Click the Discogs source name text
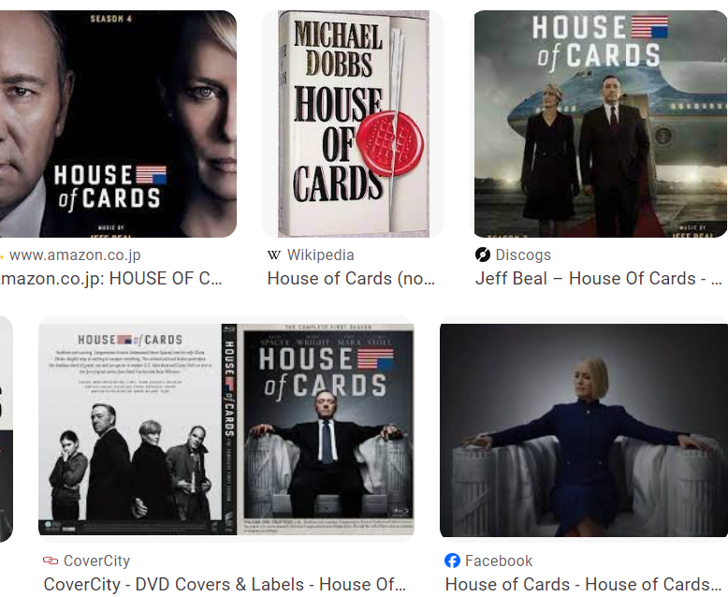 click(523, 255)
